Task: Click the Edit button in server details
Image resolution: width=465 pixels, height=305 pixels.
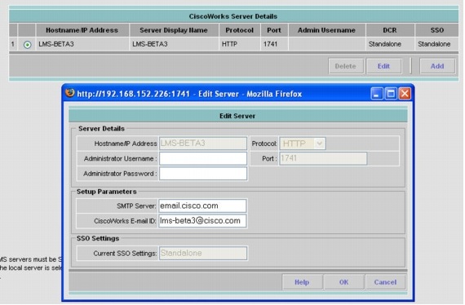Action: coord(383,66)
